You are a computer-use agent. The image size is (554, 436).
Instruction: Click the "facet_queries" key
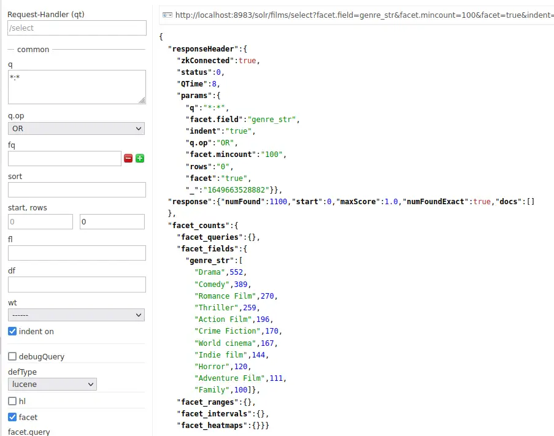click(210, 237)
